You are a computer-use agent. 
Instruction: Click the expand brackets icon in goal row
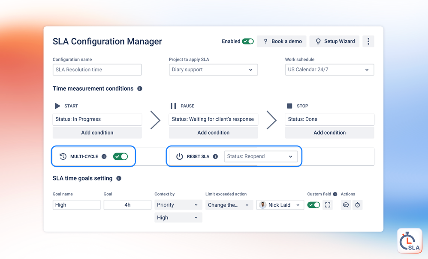point(328,205)
